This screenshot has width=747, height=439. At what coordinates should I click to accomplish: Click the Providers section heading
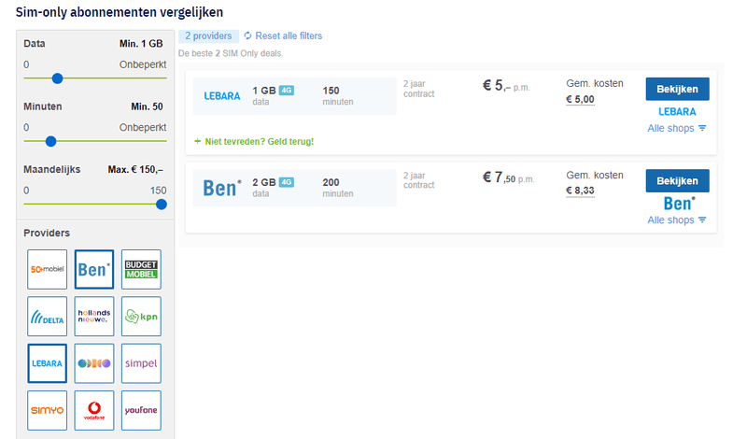click(47, 234)
